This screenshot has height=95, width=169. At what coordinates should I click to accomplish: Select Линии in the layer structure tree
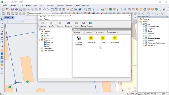[46, 34]
